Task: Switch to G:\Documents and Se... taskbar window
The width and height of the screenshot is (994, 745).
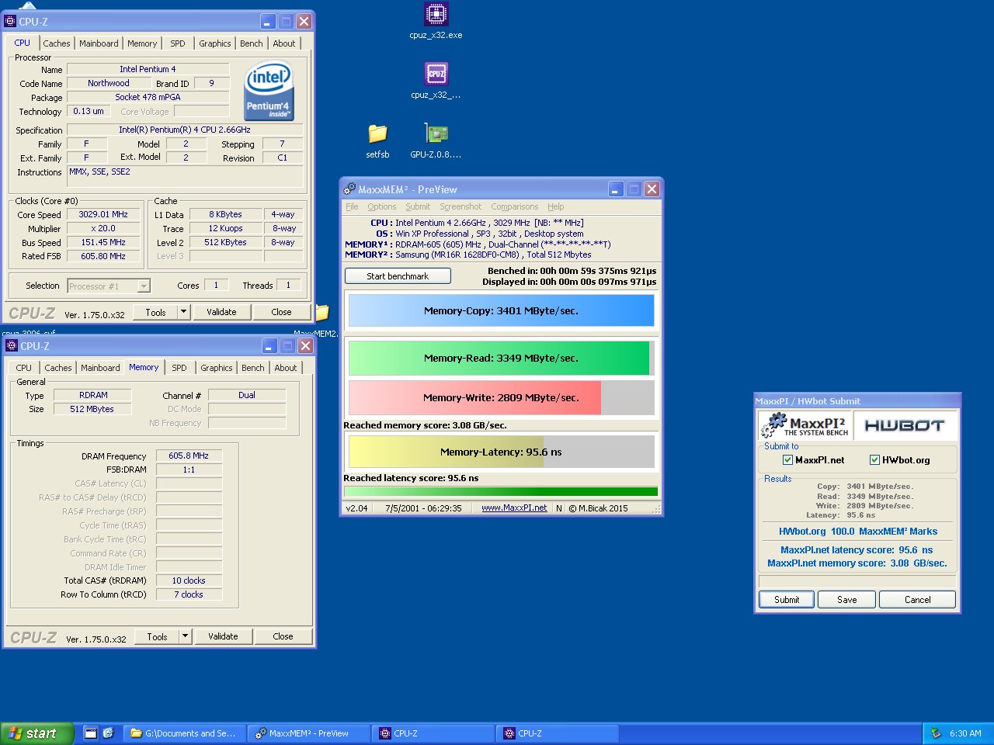Action: [x=186, y=733]
